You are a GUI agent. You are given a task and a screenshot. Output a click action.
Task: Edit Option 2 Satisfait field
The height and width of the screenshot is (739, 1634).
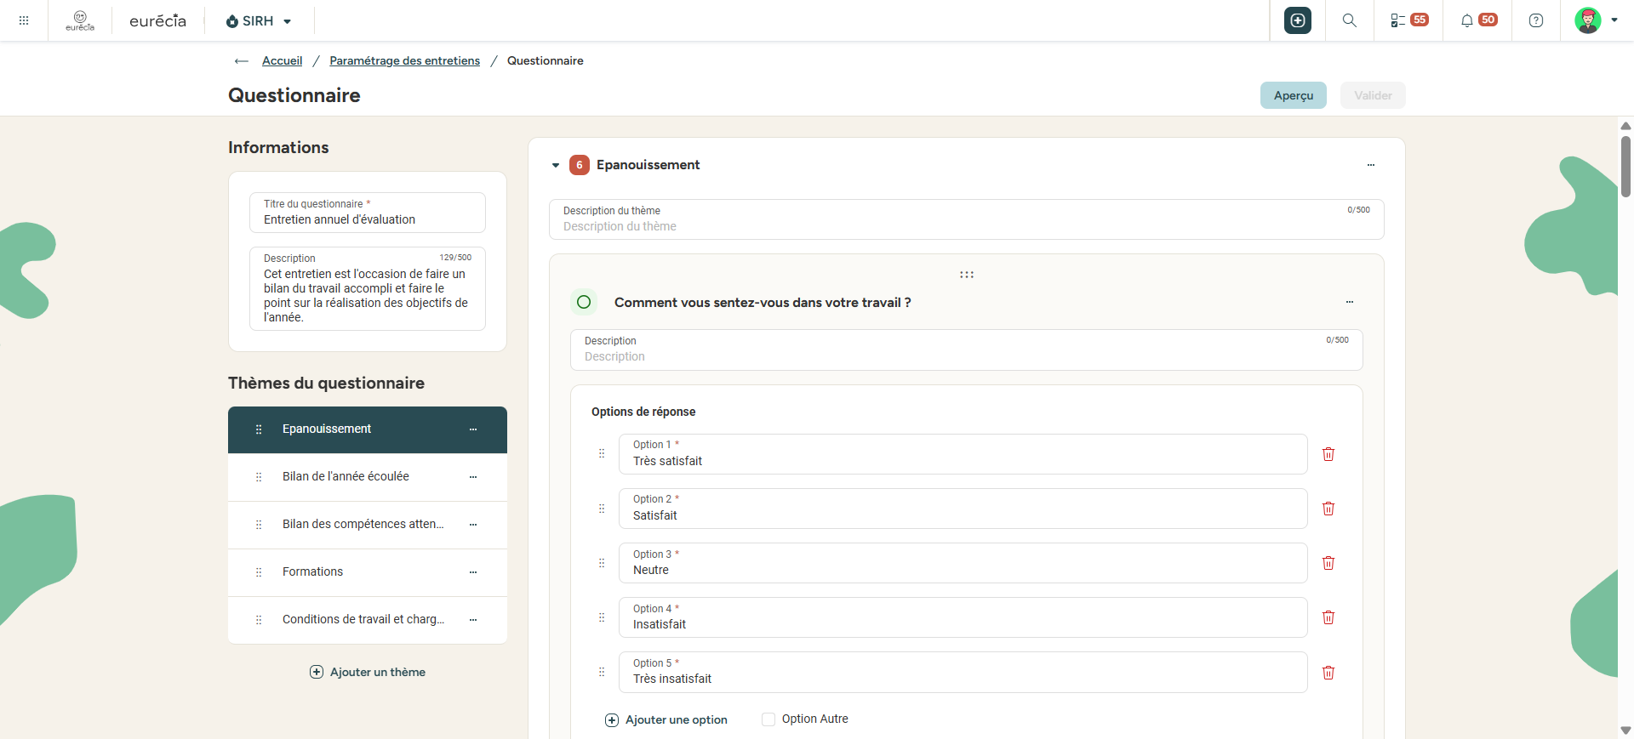tap(963, 509)
